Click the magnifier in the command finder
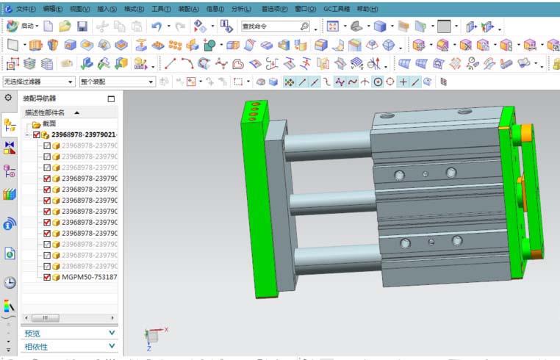This screenshot has width=560, height=360. click(x=304, y=26)
